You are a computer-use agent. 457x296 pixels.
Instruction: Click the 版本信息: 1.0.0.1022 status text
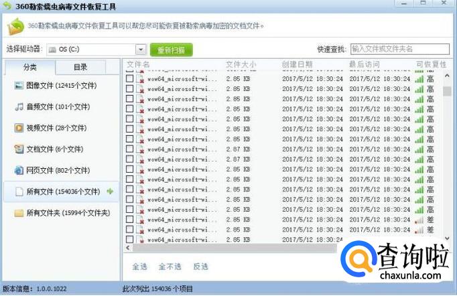(35, 289)
